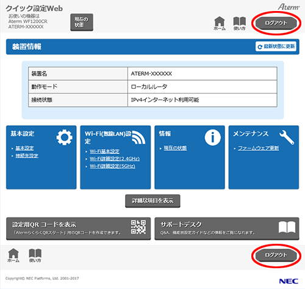Open the Wi-Fi詳細設定(5GHz) link

coord(112,166)
